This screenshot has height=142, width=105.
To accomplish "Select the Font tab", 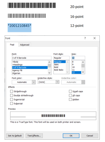I will [x=12, y=45].
